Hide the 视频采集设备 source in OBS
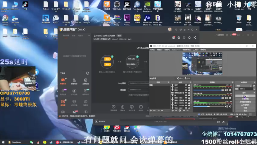The width and height of the screenshot is (257, 145). click(x=186, y=93)
